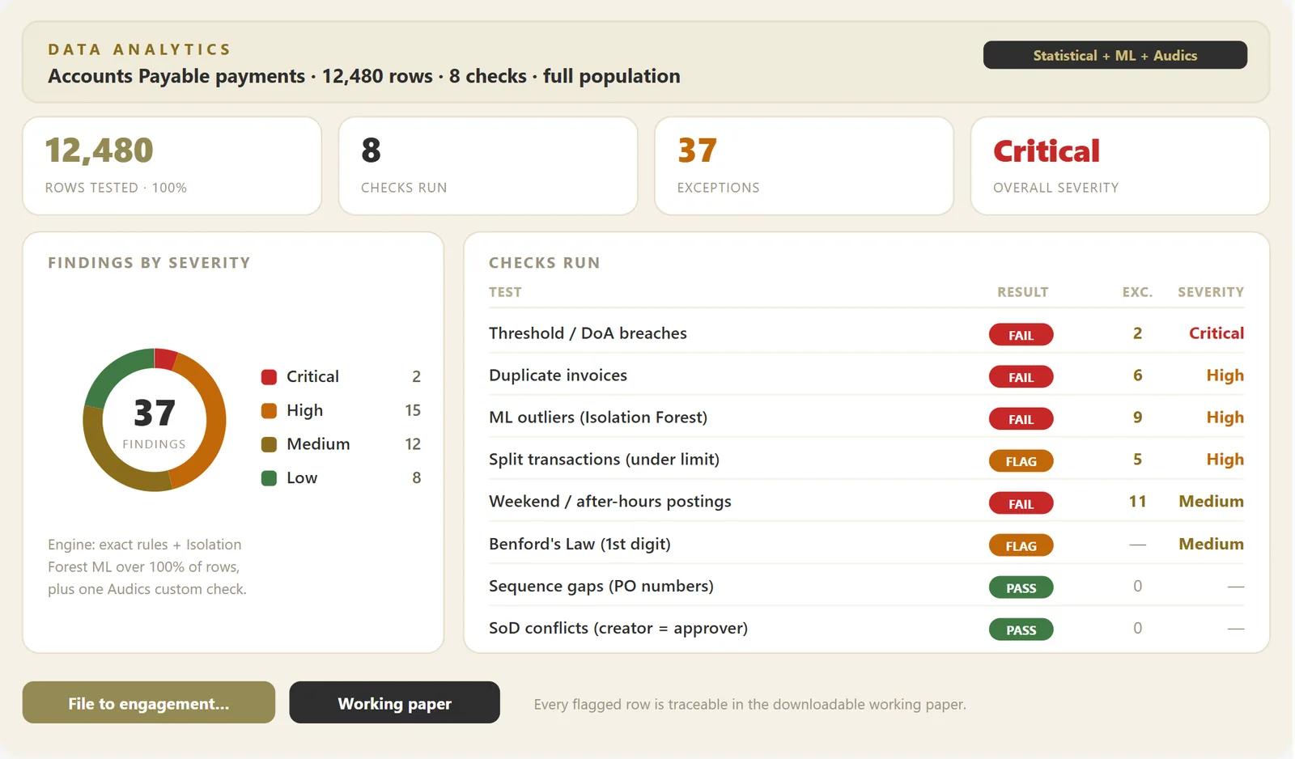This screenshot has width=1295, height=759.
Task: Click High severity in Duplicate invoices row
Action: pyautogui.click(x=1225, y=375)
